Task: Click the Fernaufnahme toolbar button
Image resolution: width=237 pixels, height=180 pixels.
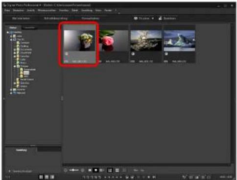Action: 91,18
